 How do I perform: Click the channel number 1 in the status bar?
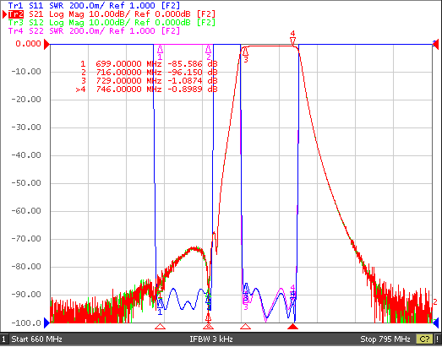[3, 339]
